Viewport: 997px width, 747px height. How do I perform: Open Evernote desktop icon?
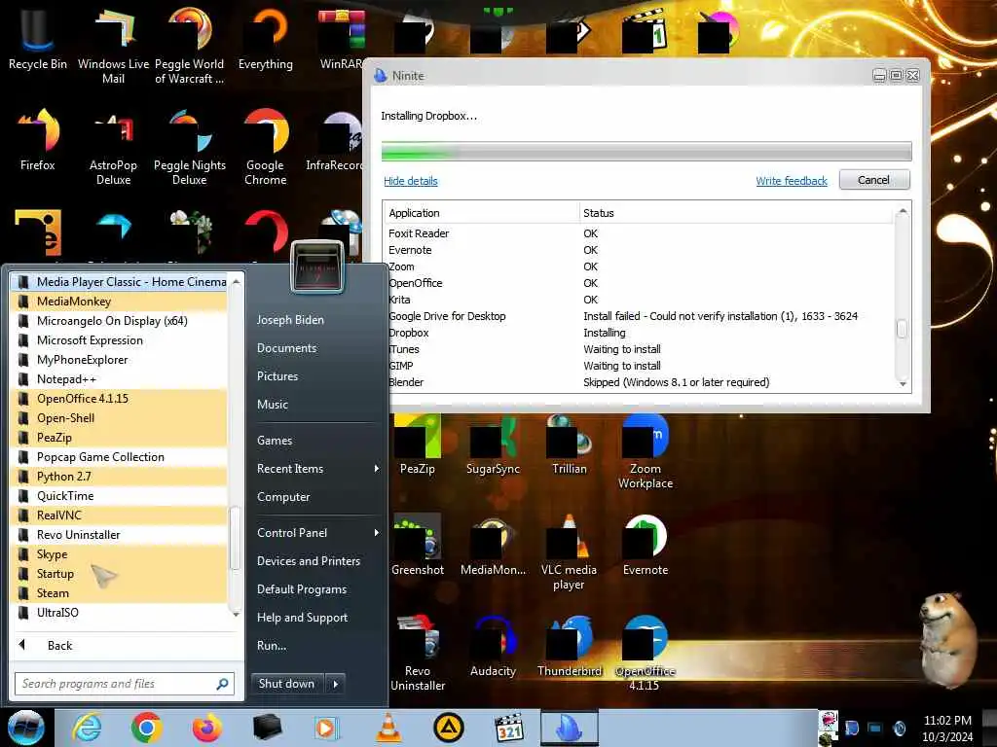click(646, 545)
